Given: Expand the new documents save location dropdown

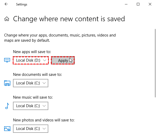Looking at the screenshot, I should (31, 83).
